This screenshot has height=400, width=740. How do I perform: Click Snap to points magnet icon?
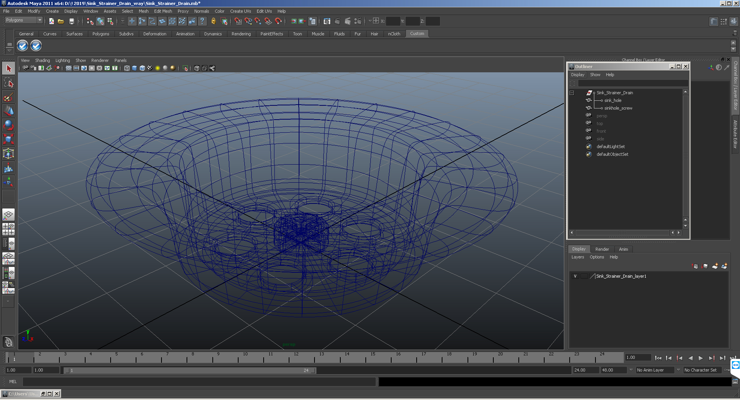coord(258,21)
